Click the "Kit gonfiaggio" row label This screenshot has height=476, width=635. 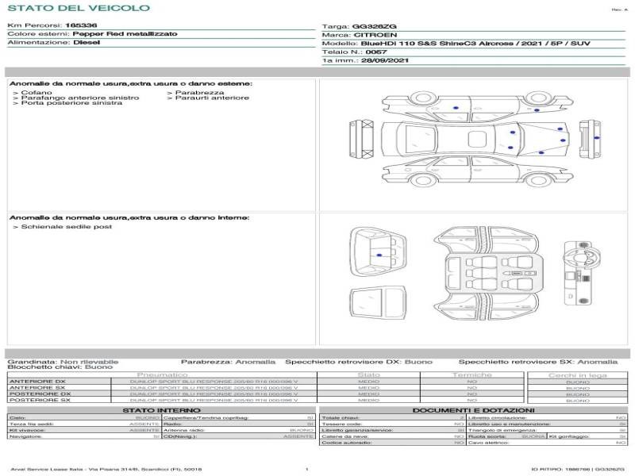click(569, 437)
